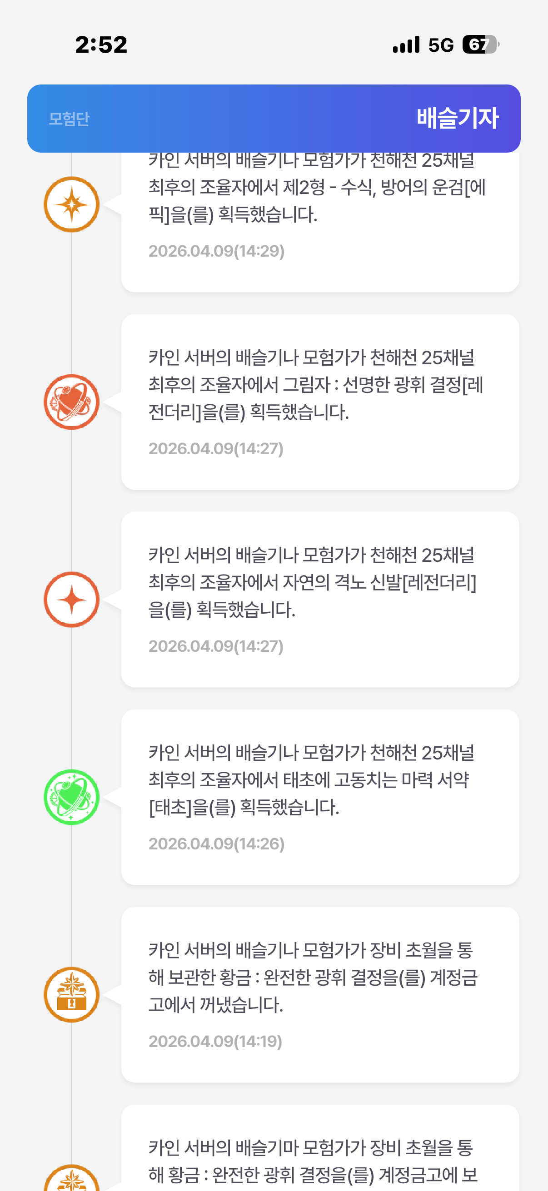The image size is (548, 1191).
Task: Tap the partially visible chest icon at the bottom
Action: [x=72, y=1179]
